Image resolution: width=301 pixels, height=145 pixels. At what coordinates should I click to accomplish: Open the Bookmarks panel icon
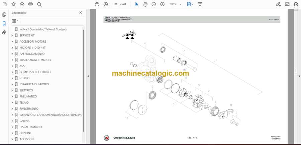[x=4, y=24]
